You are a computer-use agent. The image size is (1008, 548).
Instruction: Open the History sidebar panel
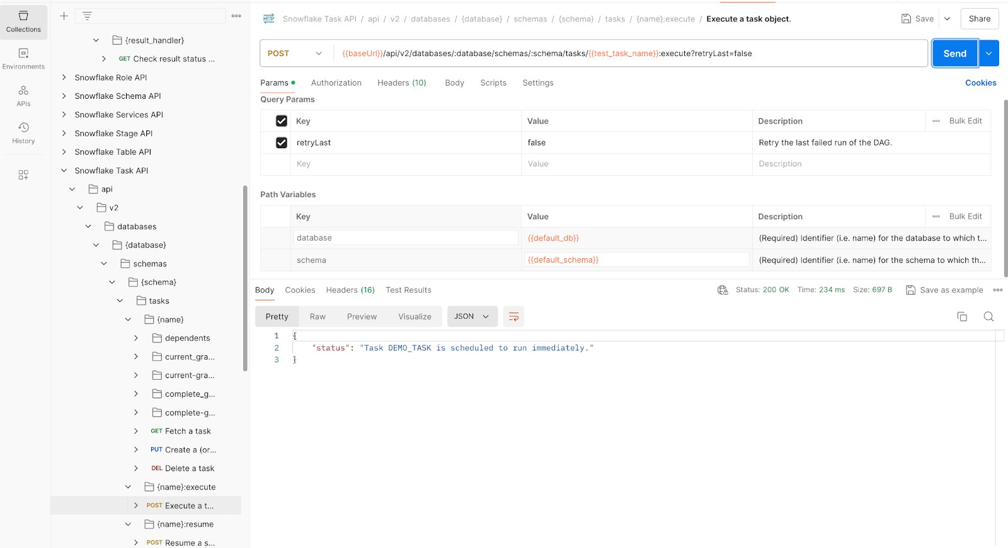point(23,133)
